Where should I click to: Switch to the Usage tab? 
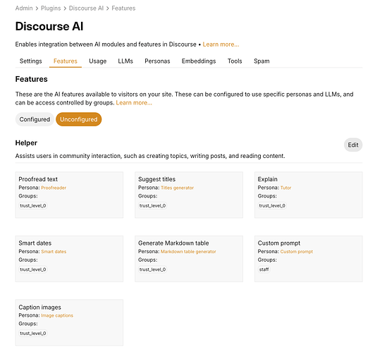click(98, 61)
